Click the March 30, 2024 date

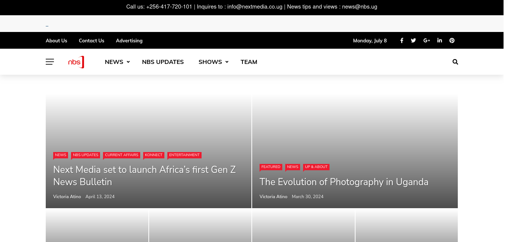tap(308, 197)
